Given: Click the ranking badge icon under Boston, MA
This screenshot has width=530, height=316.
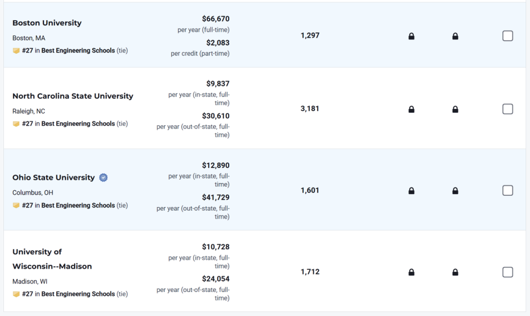Looking at the screenshot, I should pyautogui.click(x=16, y=51).
